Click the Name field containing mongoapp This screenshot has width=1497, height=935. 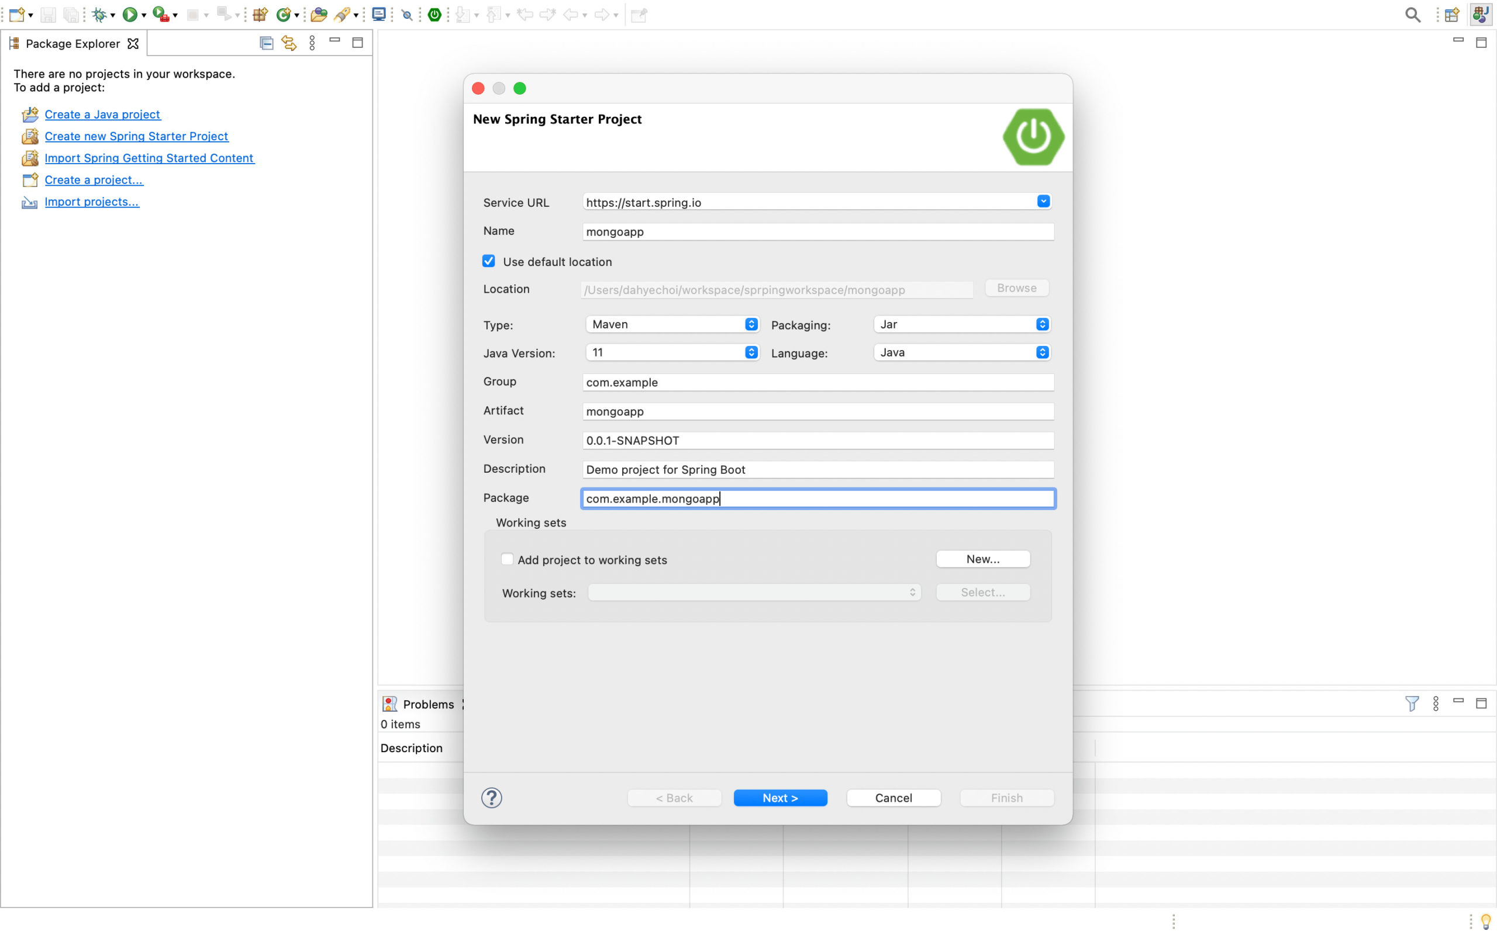(x=818, y=232)
